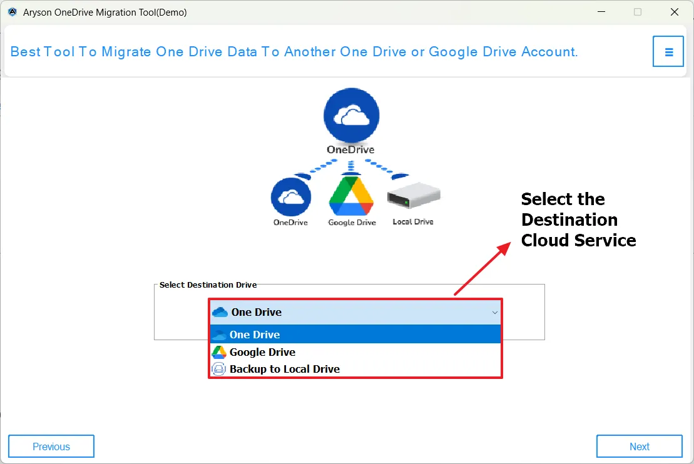This screenshot has width=694, height=464.
Task: Click the Aryson logo in title bar
Action: [12, 12]
